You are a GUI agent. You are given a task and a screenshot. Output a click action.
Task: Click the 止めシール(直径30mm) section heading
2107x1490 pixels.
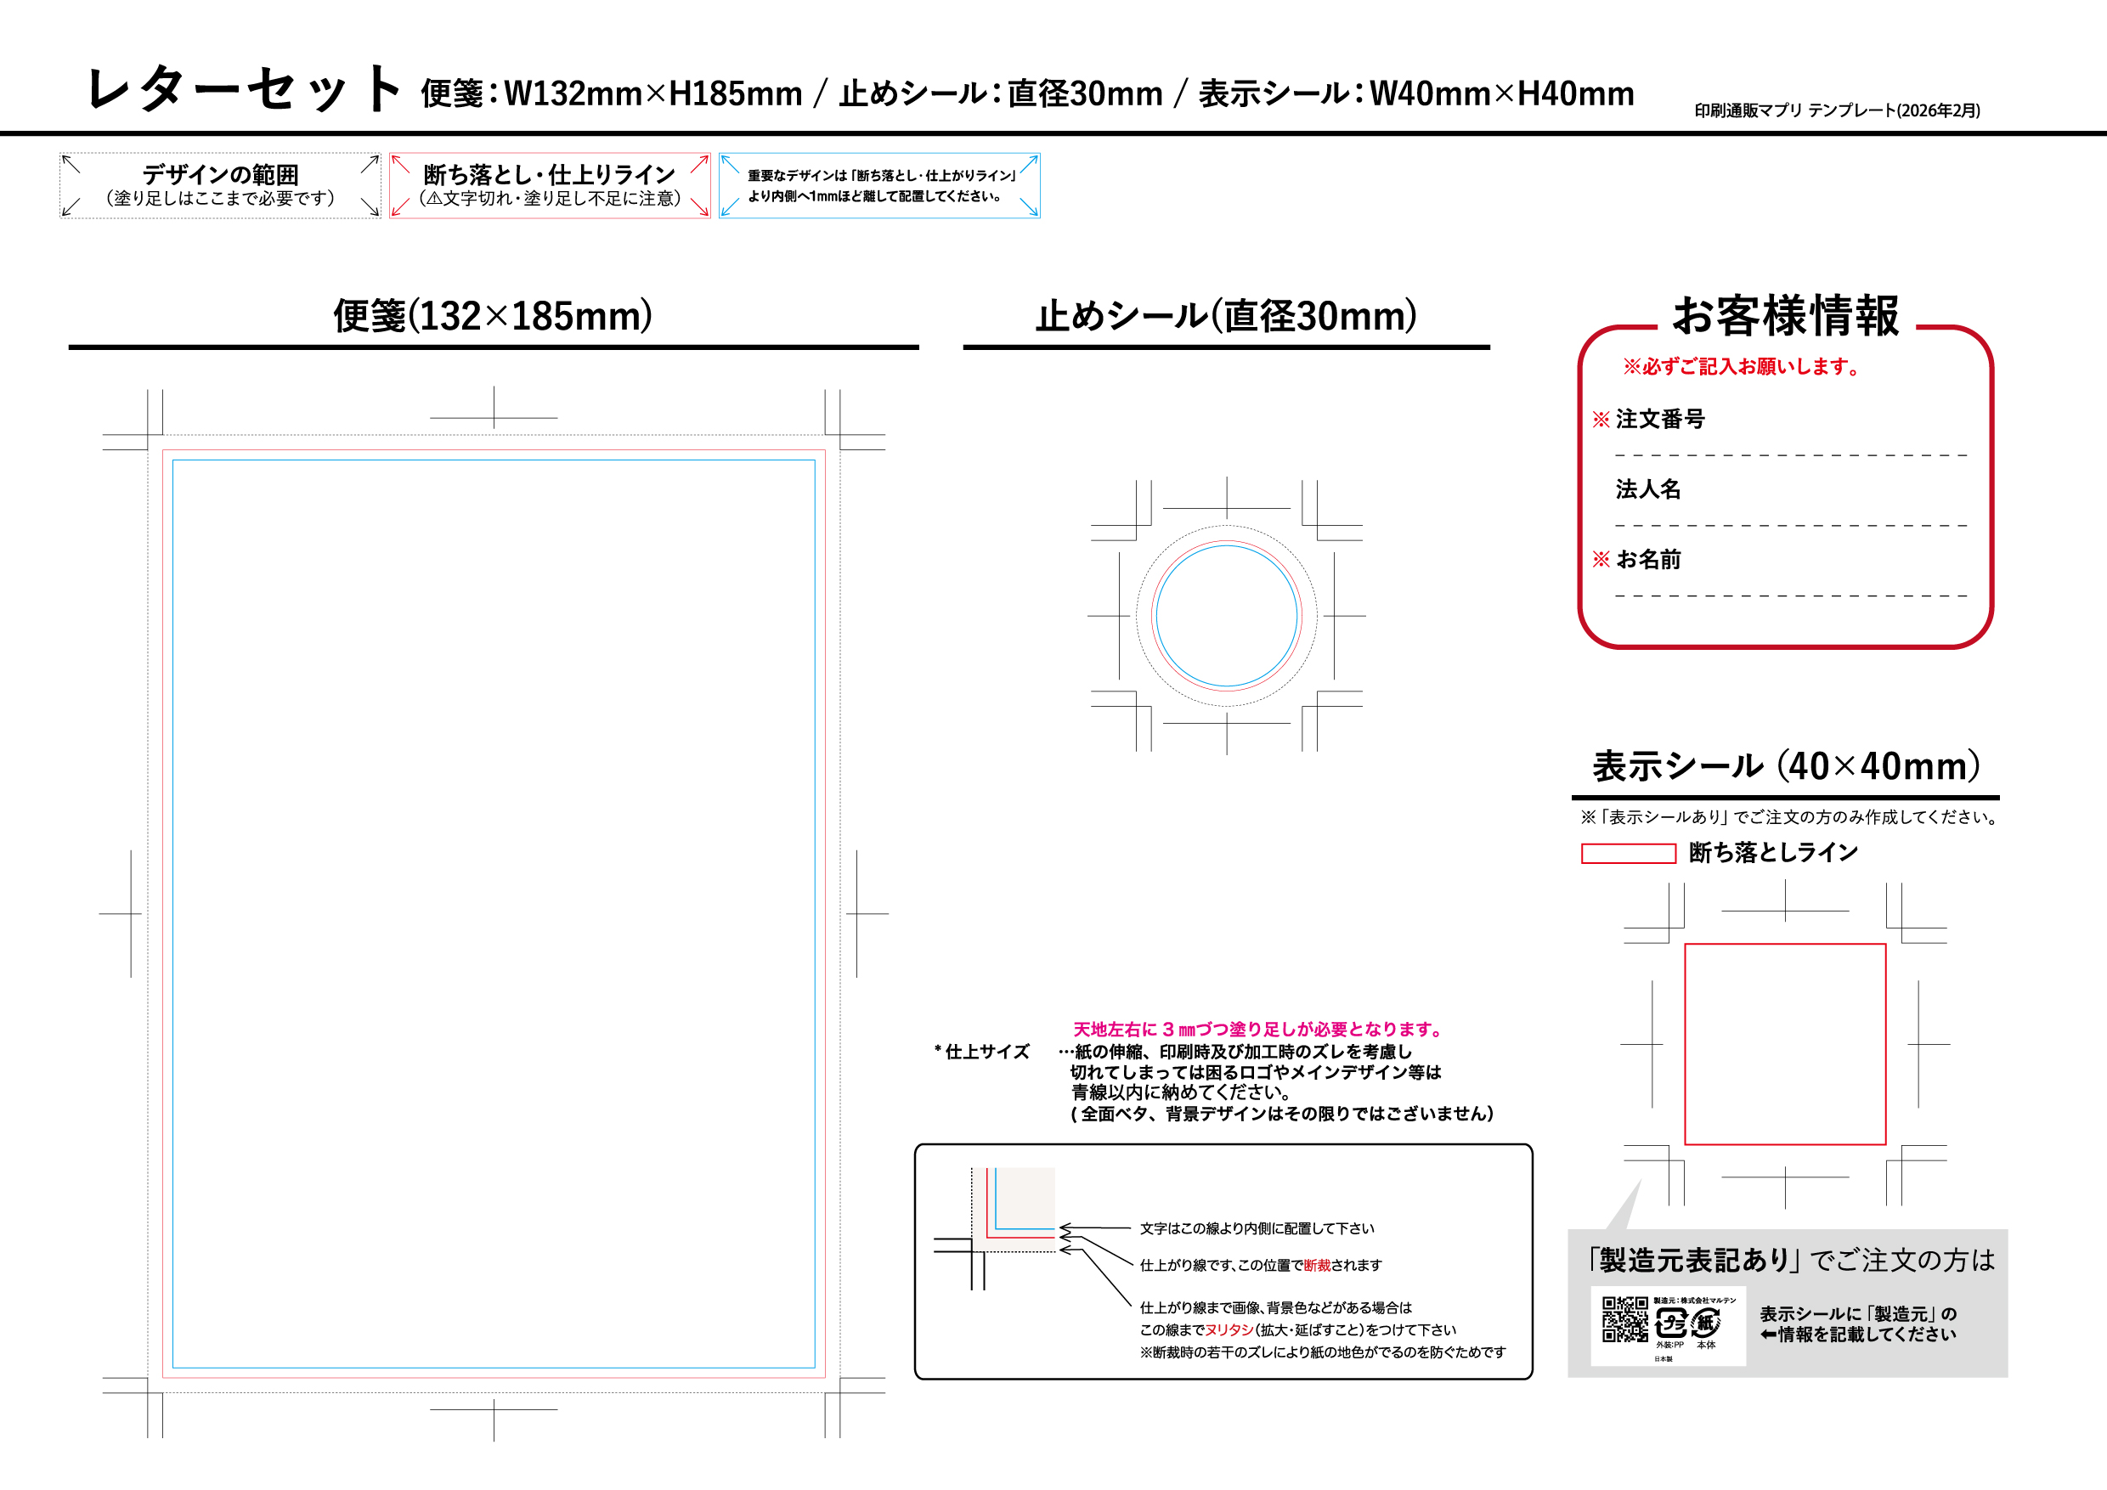pos(1226,316)
